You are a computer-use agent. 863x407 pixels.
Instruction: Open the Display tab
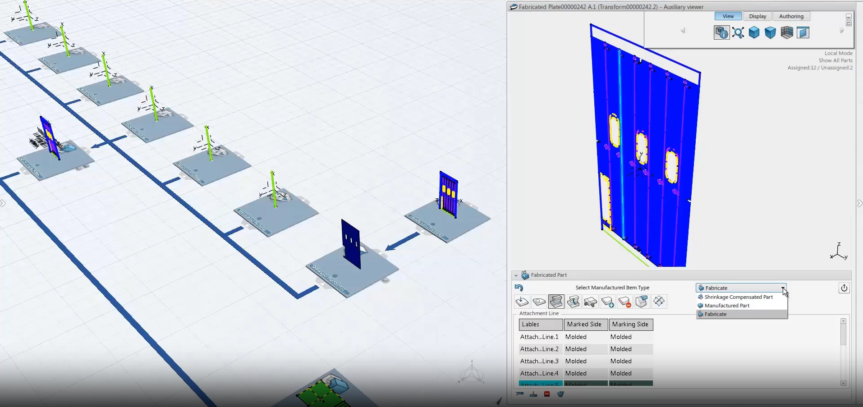757,16
